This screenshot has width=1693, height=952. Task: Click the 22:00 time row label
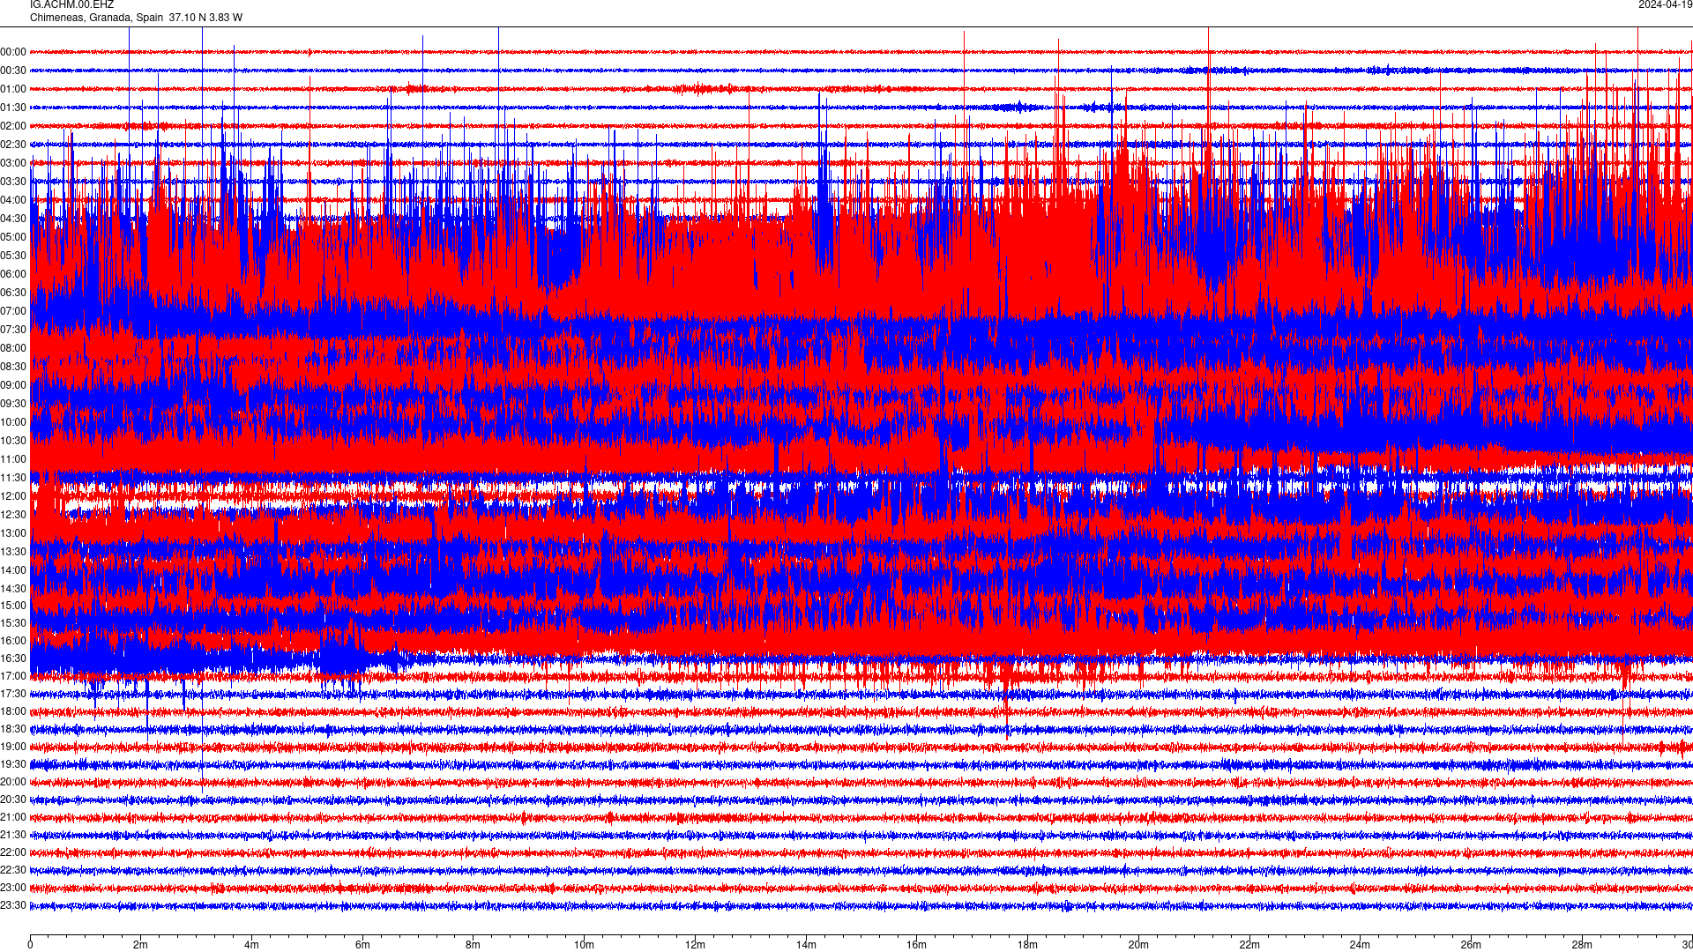coord(13,852)
